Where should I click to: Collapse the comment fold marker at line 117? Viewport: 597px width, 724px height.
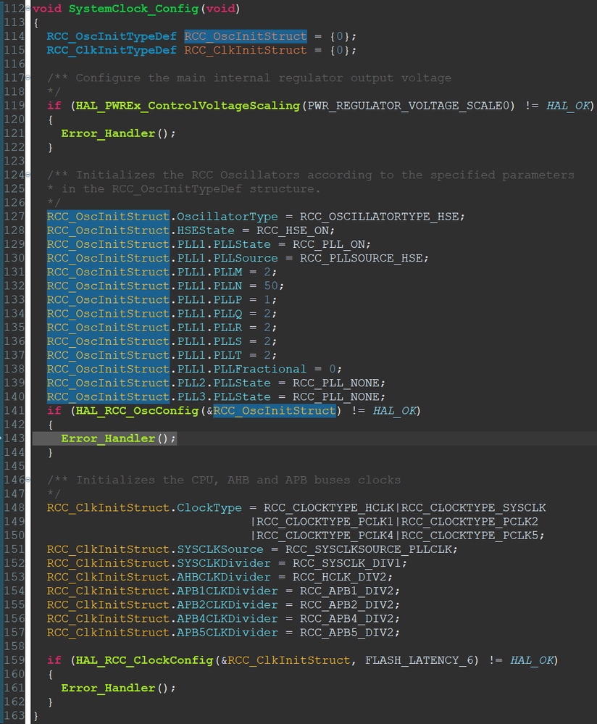point(28,78)
